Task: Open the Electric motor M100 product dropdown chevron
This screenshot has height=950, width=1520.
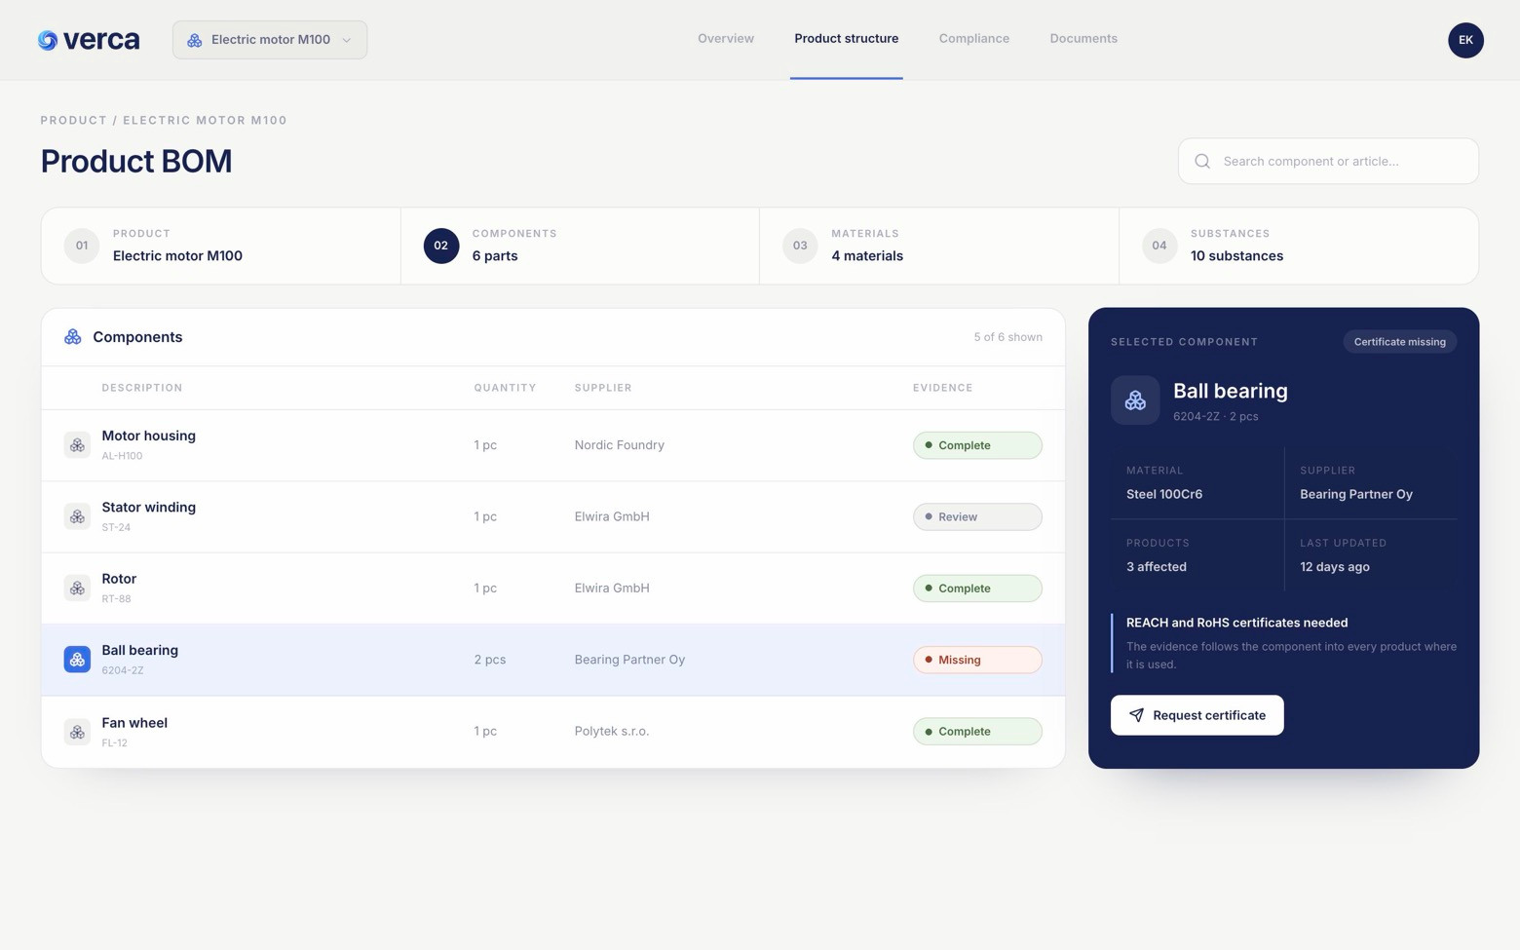Action: coord(347,40)
